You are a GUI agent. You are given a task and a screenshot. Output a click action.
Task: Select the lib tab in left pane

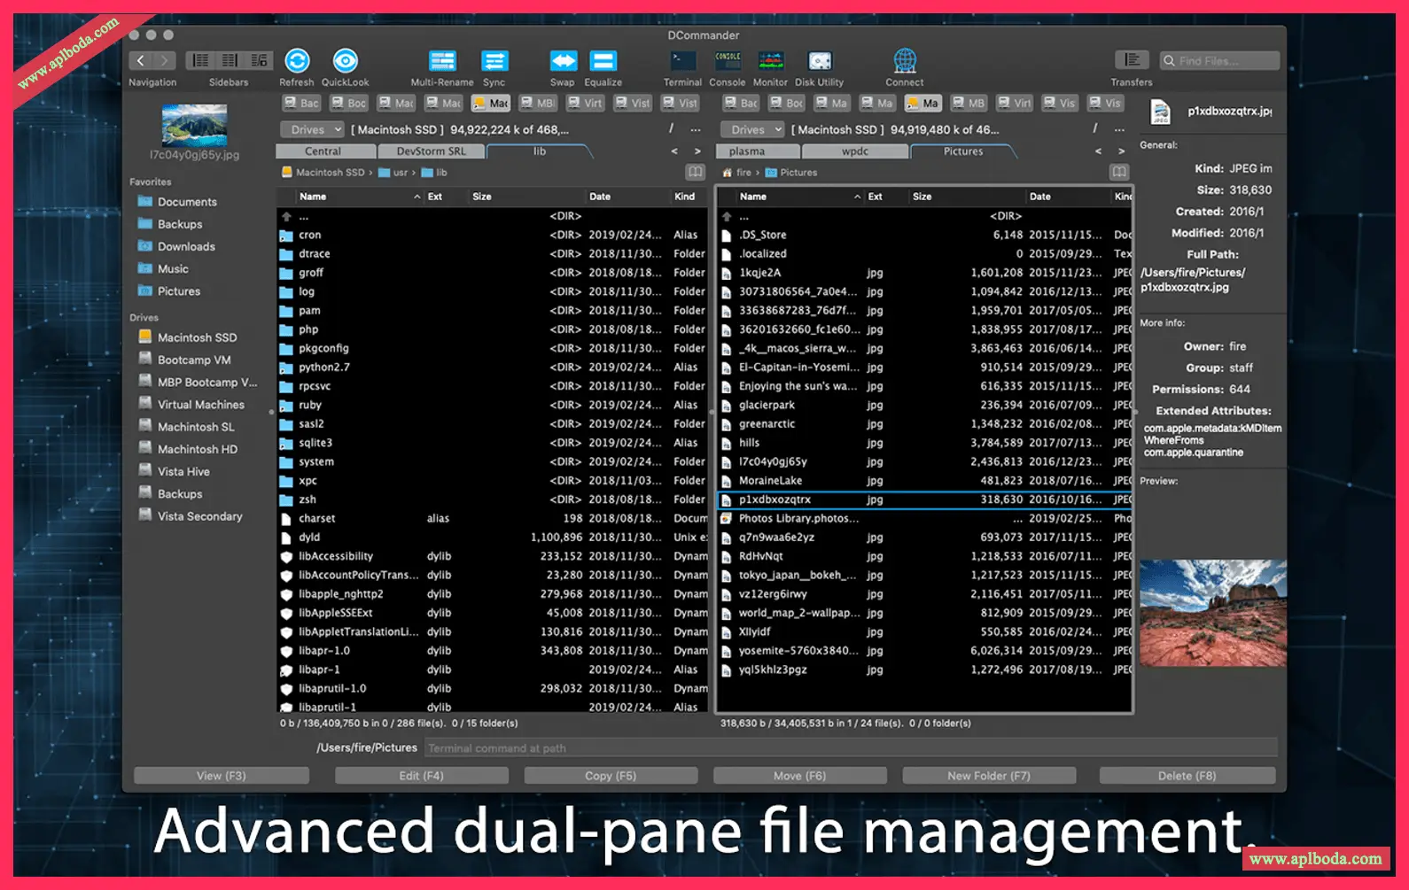[540, 151]
